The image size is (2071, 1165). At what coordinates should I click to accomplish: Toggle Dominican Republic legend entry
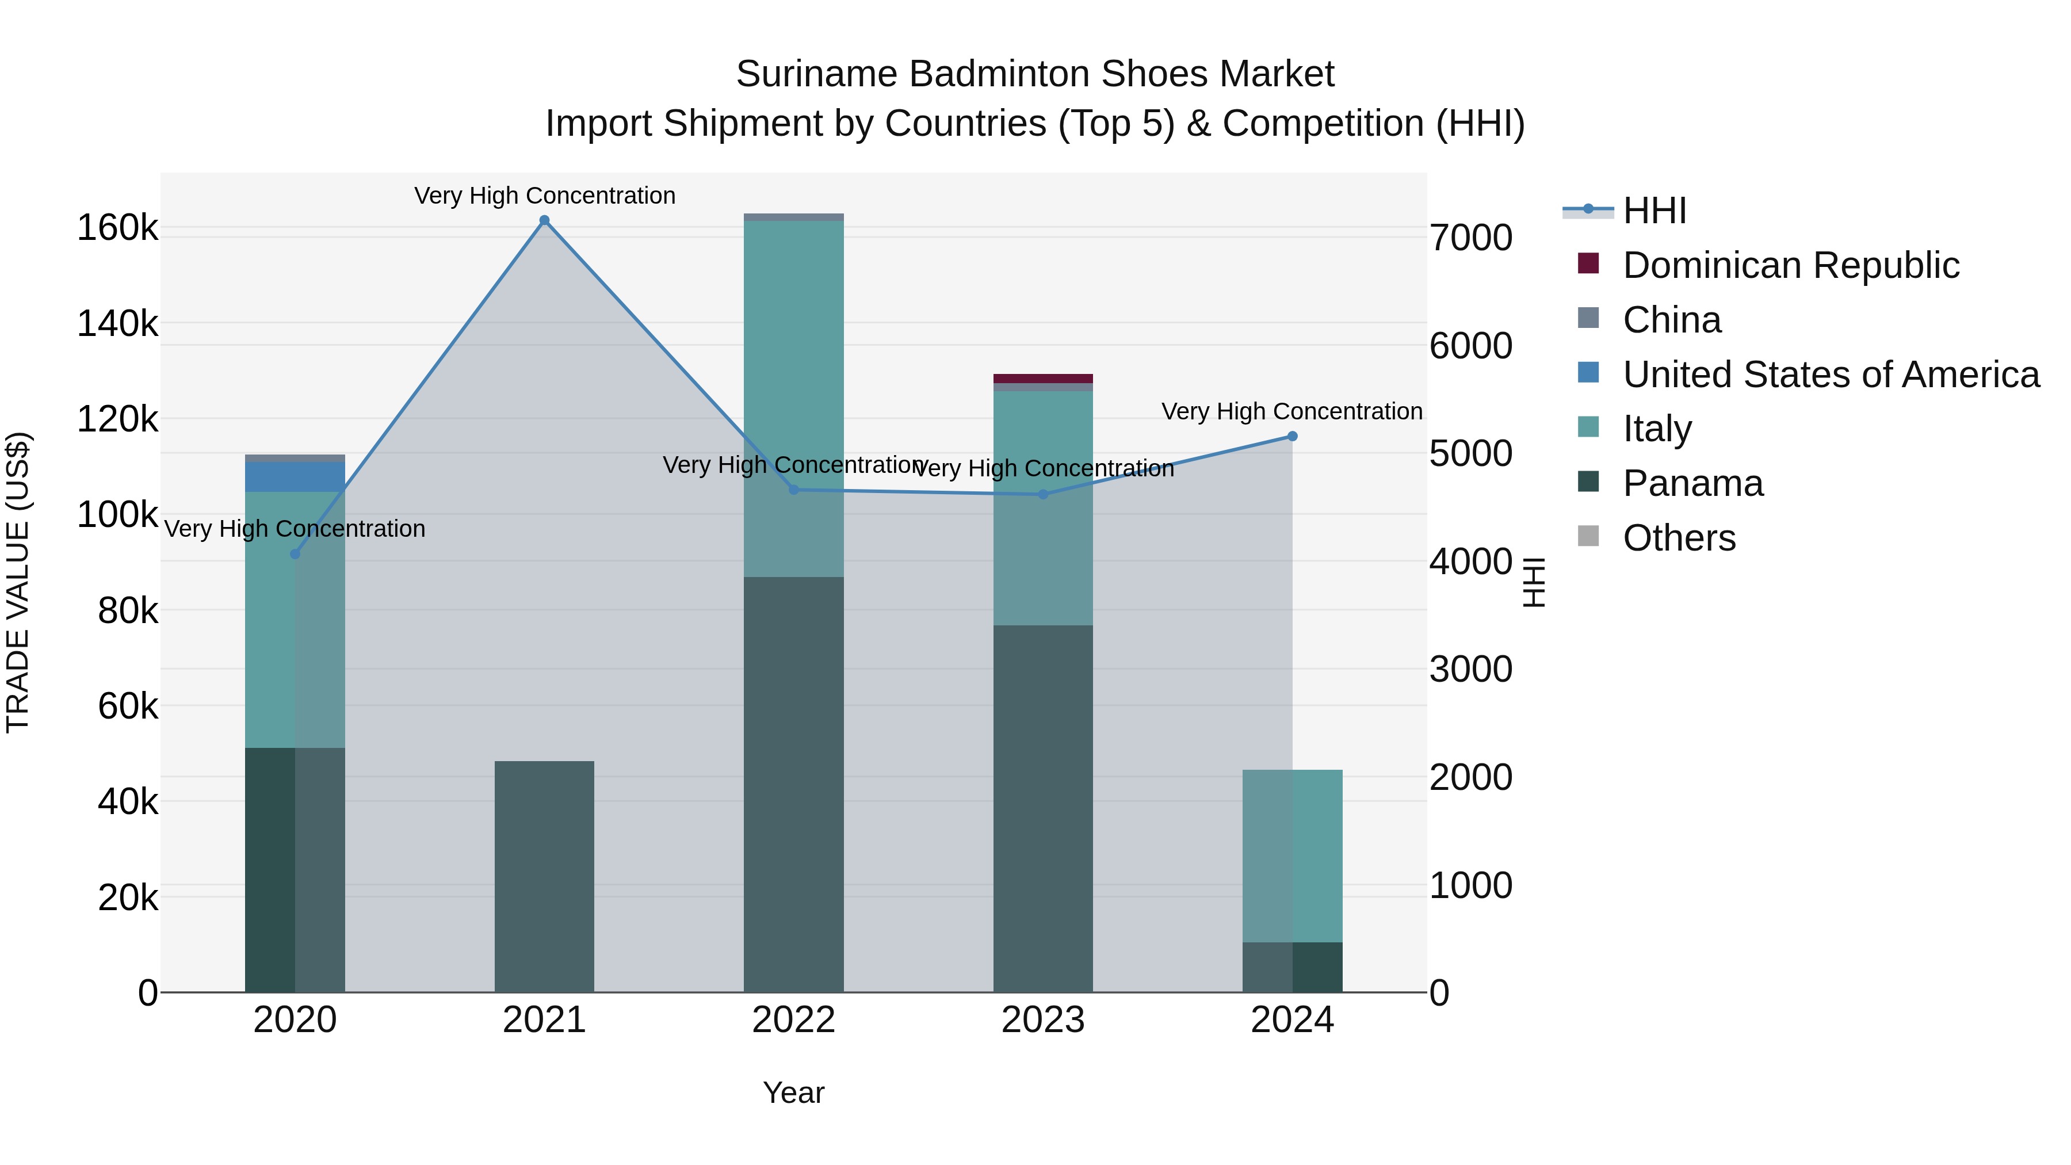click(x=1769, y=265)
